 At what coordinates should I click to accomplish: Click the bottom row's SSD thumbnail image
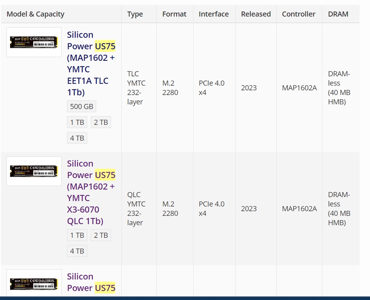coord(34,283)
